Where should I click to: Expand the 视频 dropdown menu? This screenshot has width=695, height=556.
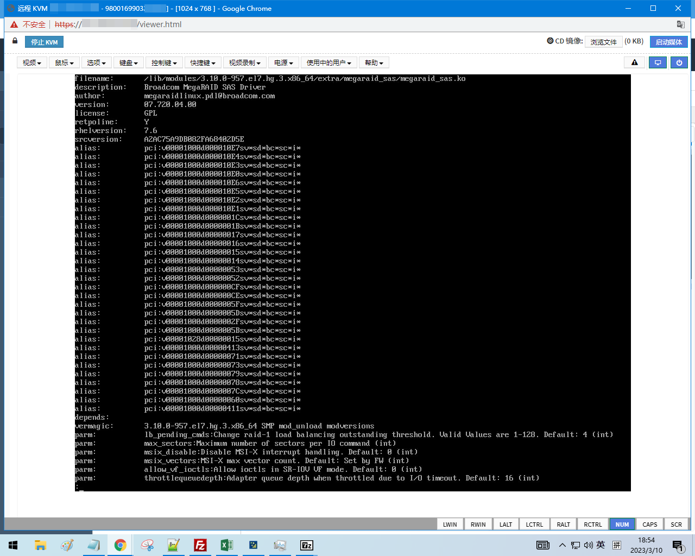click(32, 63)
